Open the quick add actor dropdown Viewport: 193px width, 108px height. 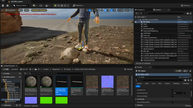35,5
